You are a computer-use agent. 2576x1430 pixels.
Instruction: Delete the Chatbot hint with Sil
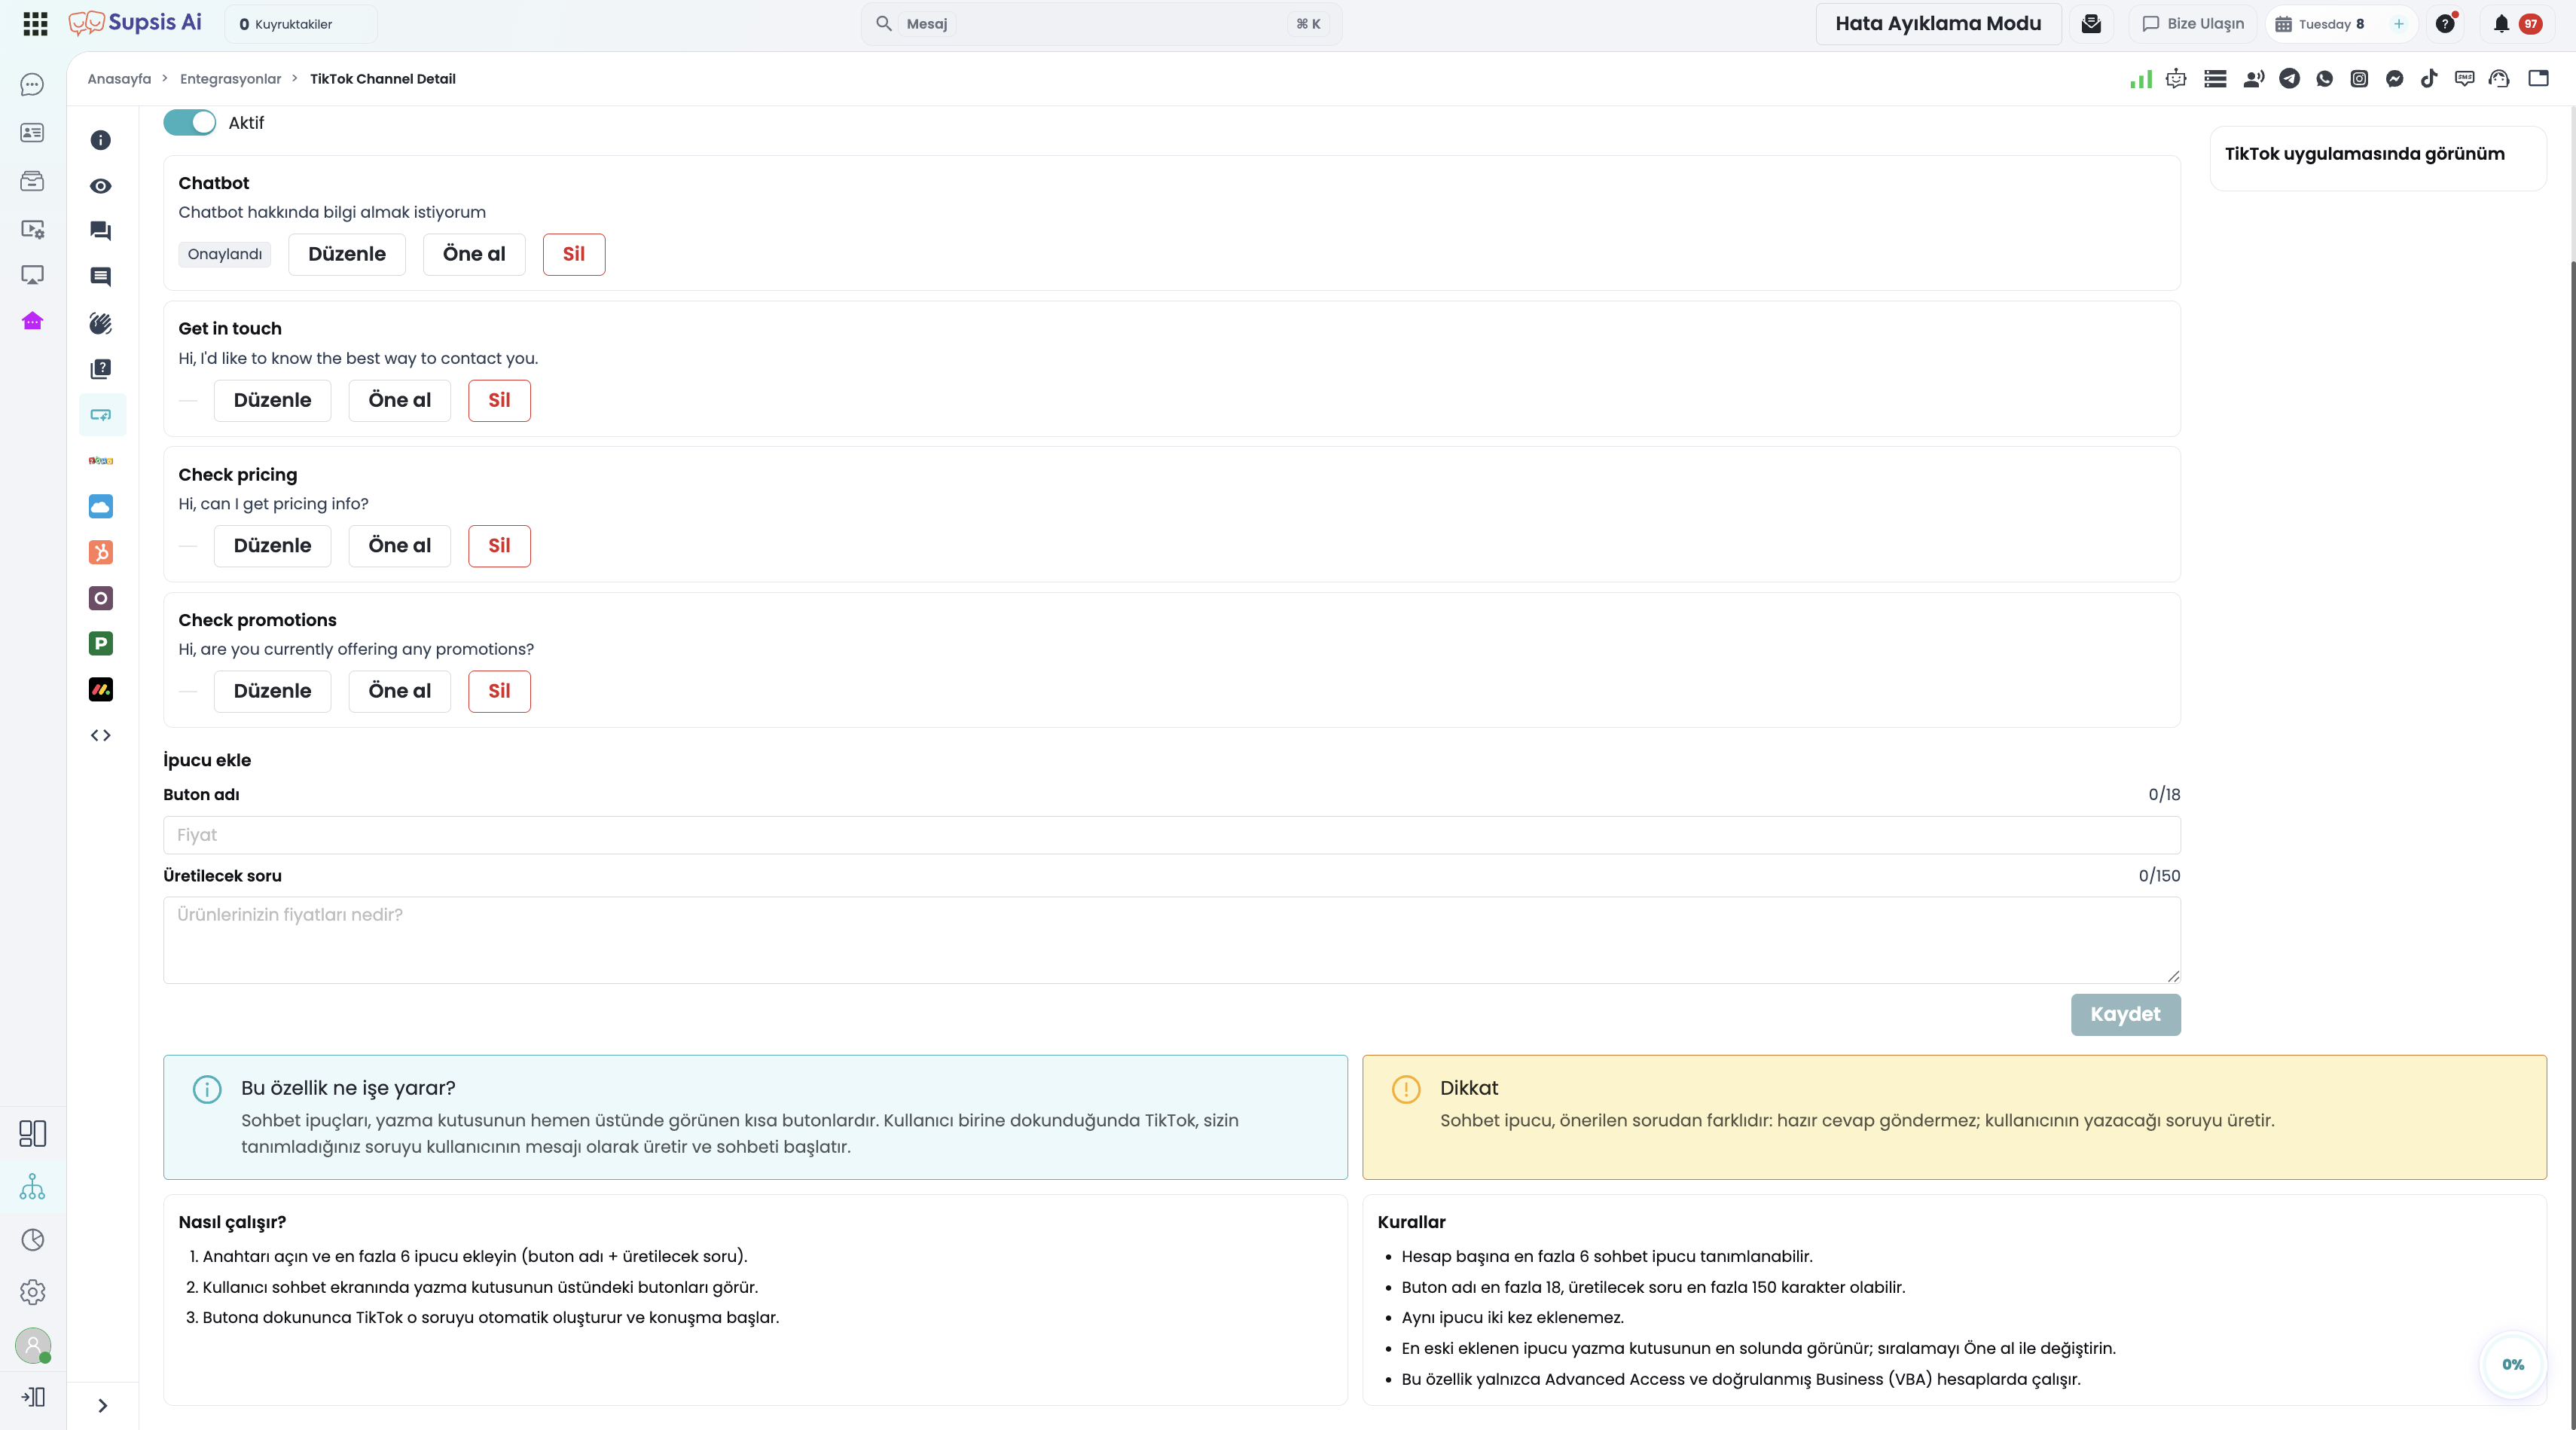pos(574,254)
